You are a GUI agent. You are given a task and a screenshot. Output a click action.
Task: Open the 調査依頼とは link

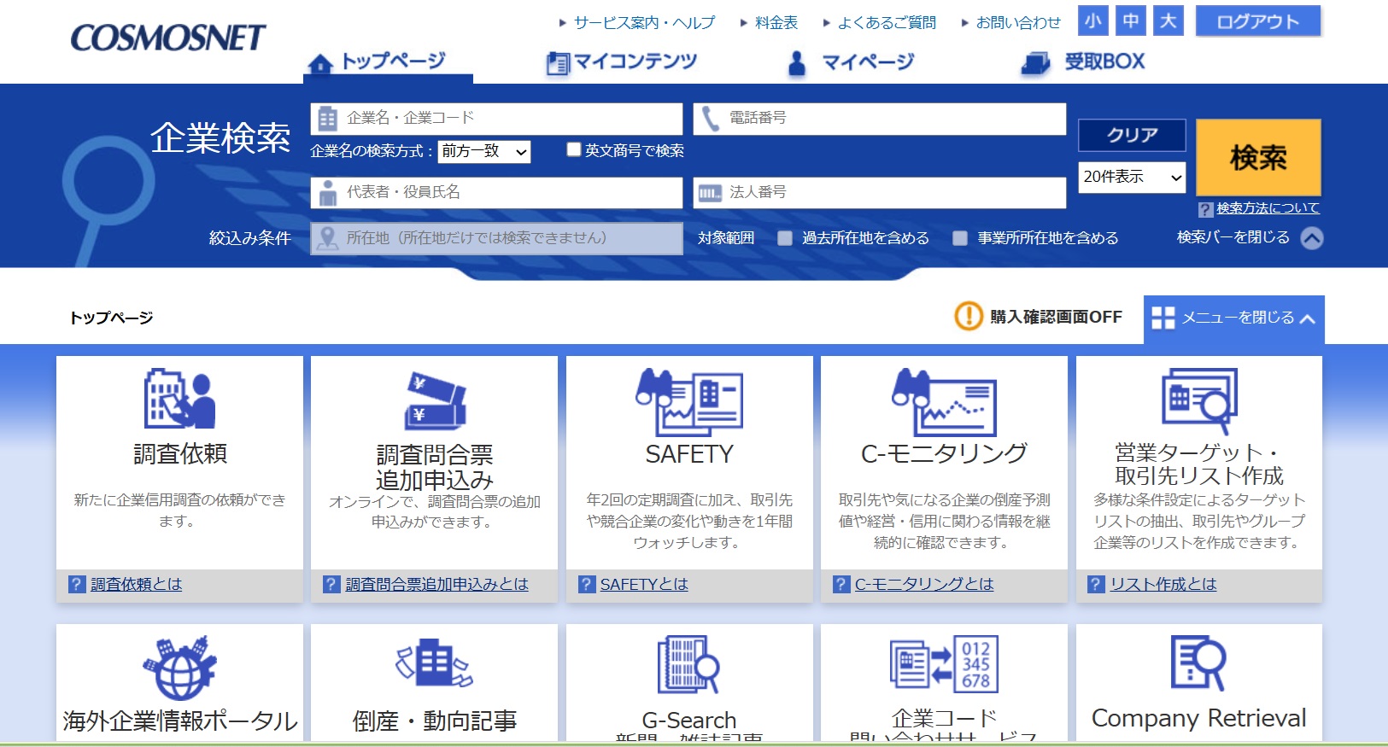[137, 584]
